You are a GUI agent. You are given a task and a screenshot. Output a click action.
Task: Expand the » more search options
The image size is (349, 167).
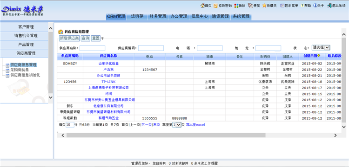(x=102, y=38)
